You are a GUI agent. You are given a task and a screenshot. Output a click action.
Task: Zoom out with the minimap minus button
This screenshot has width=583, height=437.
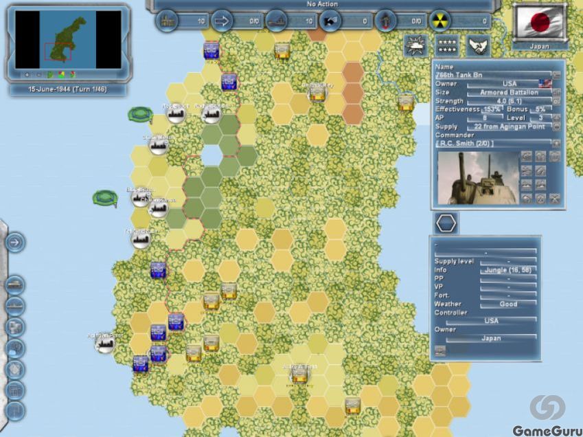pyautogui.click(x=38, y=75)
